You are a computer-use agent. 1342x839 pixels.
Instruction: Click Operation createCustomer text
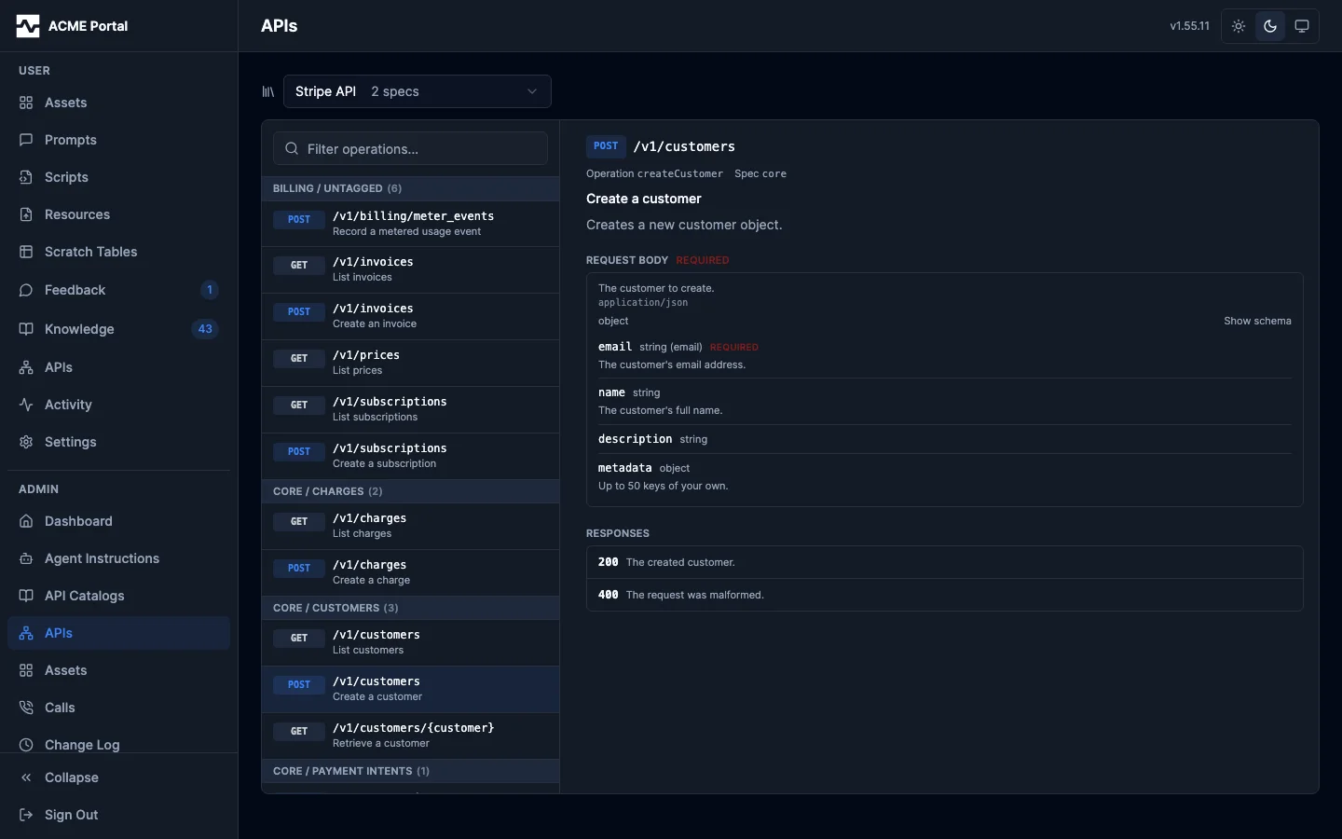pos(654,173)
